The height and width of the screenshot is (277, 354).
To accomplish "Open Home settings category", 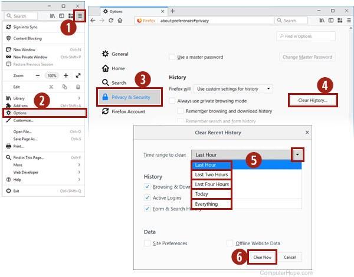I will click(113, 68).
